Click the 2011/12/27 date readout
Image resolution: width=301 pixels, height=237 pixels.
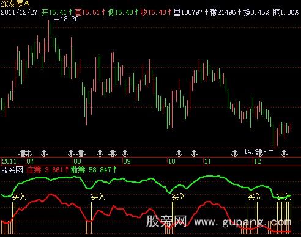click(19, 12)
